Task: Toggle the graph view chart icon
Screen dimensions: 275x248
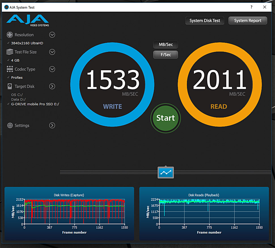Action: coord(166,172)
